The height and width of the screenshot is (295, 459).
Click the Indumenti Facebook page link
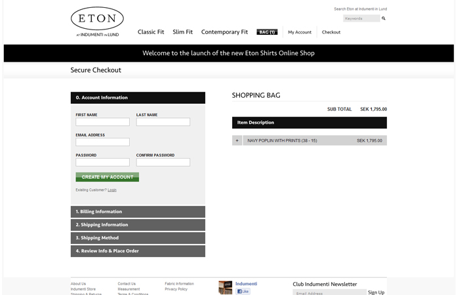(x=246, y=284)
